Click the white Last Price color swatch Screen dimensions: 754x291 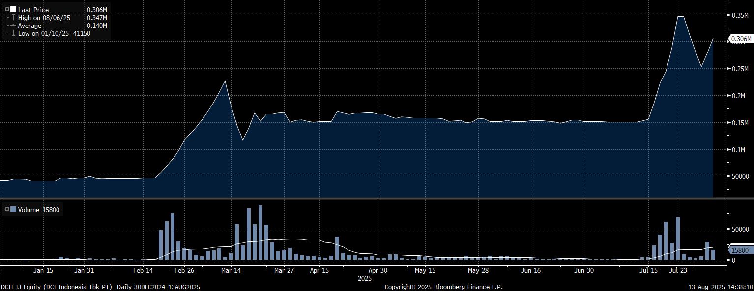coord(13,9)
